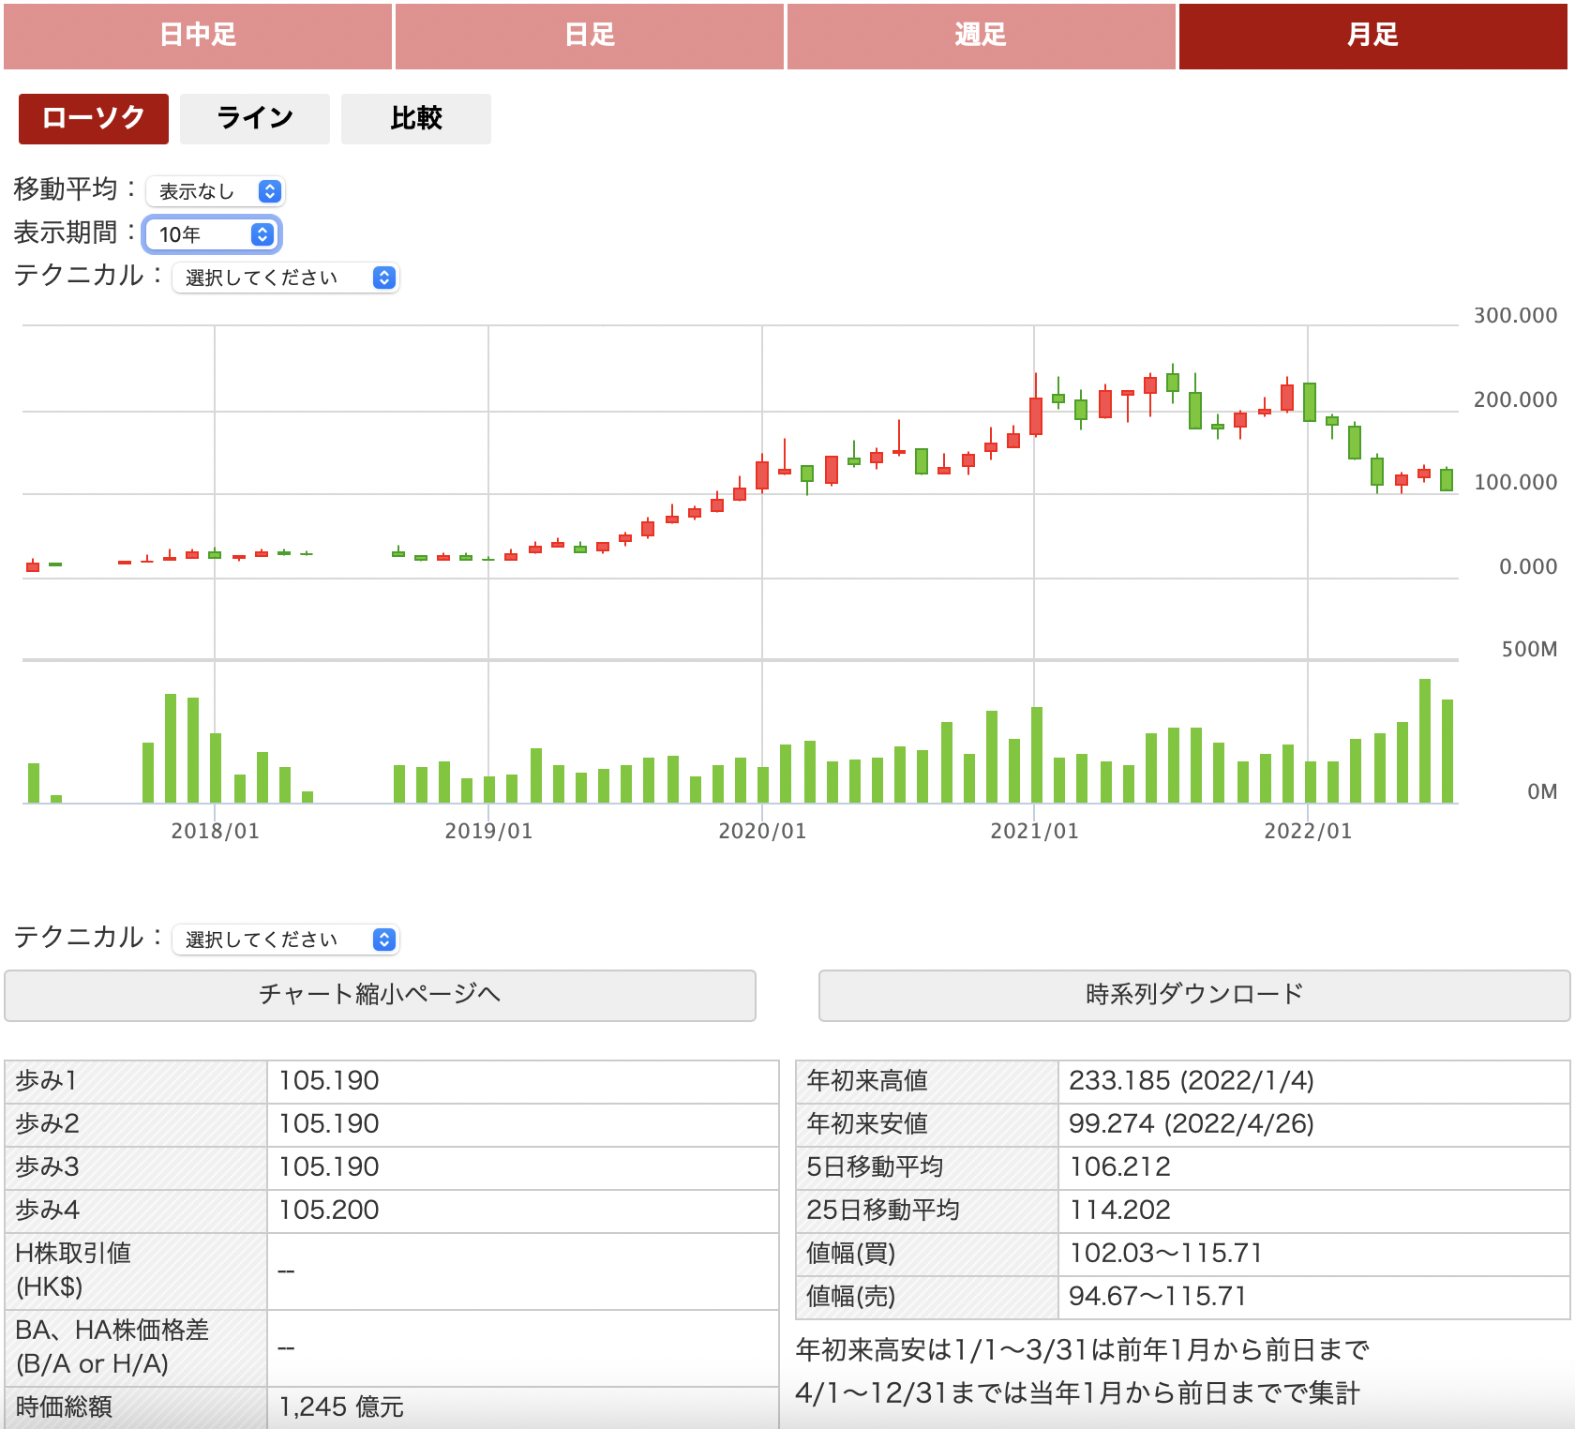Click the 300.000 price axis label
1575x1429 pixels.
(1515, 315)
